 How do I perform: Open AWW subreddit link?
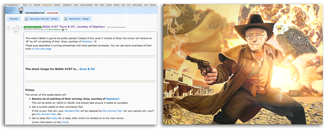click(x=146, y=5)
